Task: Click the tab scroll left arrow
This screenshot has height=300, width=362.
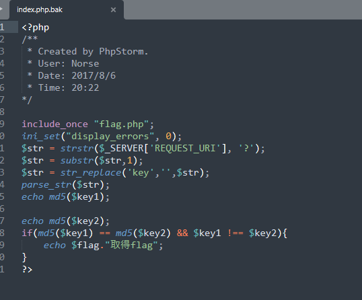Action: (x=1, y=9)
